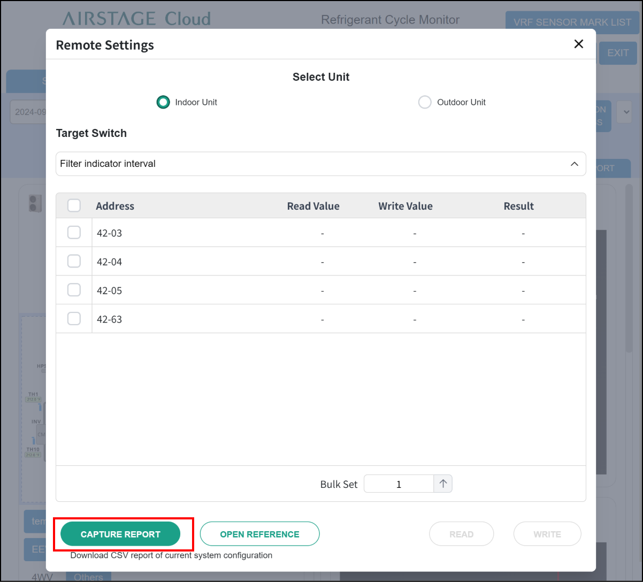Click the Address column header
Screen dimensions: 643x582
tap(115, 206)
